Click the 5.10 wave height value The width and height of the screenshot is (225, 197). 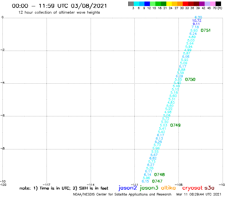(175, 89)
